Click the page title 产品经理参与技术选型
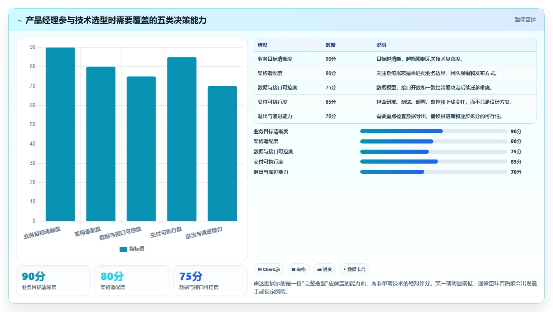This screenshot has width=553, height=312. tap(116, 20)
